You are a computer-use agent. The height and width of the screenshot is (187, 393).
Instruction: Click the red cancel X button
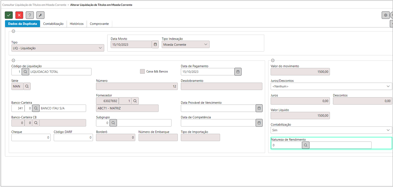pyautogui.click(x=19, y=15)
